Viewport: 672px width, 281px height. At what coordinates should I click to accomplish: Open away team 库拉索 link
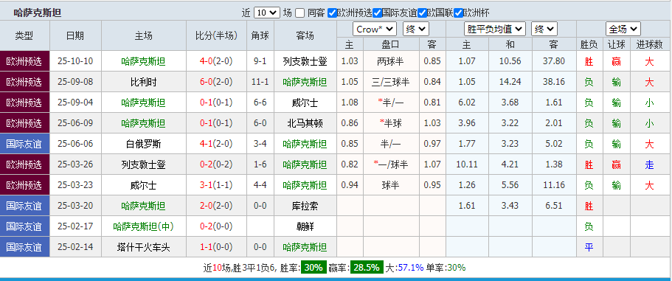click(x=305, y=206)
